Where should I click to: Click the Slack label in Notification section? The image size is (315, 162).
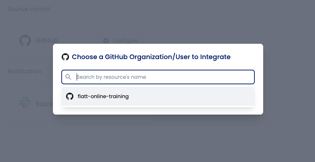(44, 104)
